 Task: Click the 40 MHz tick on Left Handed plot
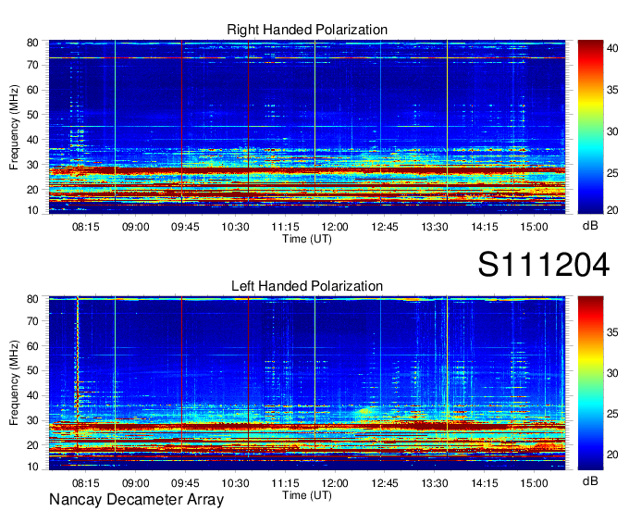point(32,395)
